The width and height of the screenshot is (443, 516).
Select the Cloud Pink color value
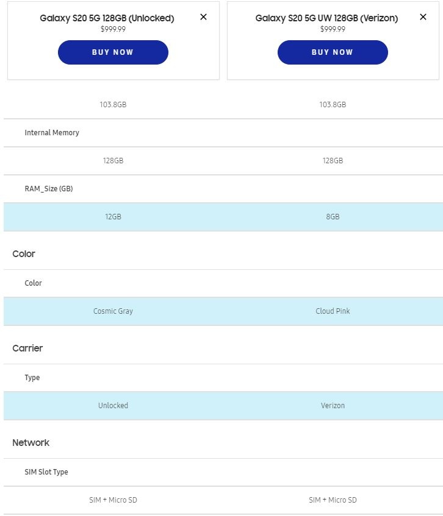pyautogui.click(x=333, y=311)
